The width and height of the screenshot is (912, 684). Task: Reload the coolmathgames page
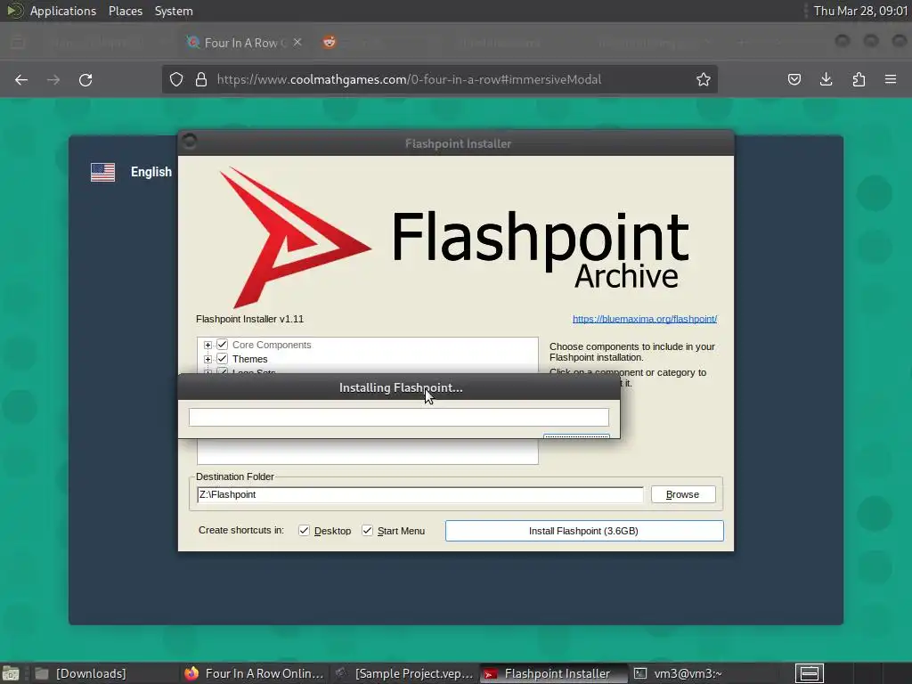point(85,79)
